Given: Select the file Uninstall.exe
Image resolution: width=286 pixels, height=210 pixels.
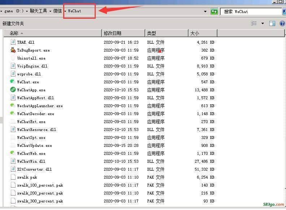Looking at the screenshot, I should point(31,58).
